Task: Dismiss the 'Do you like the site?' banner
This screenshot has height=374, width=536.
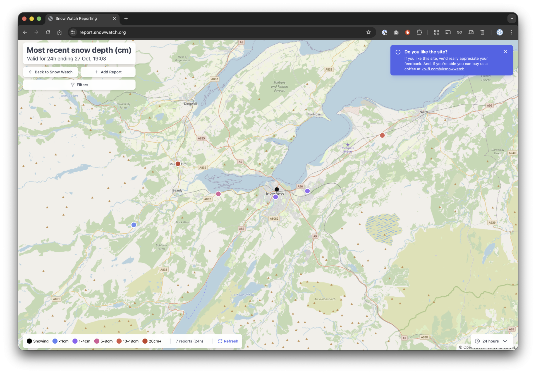Action: click(505, 52)
